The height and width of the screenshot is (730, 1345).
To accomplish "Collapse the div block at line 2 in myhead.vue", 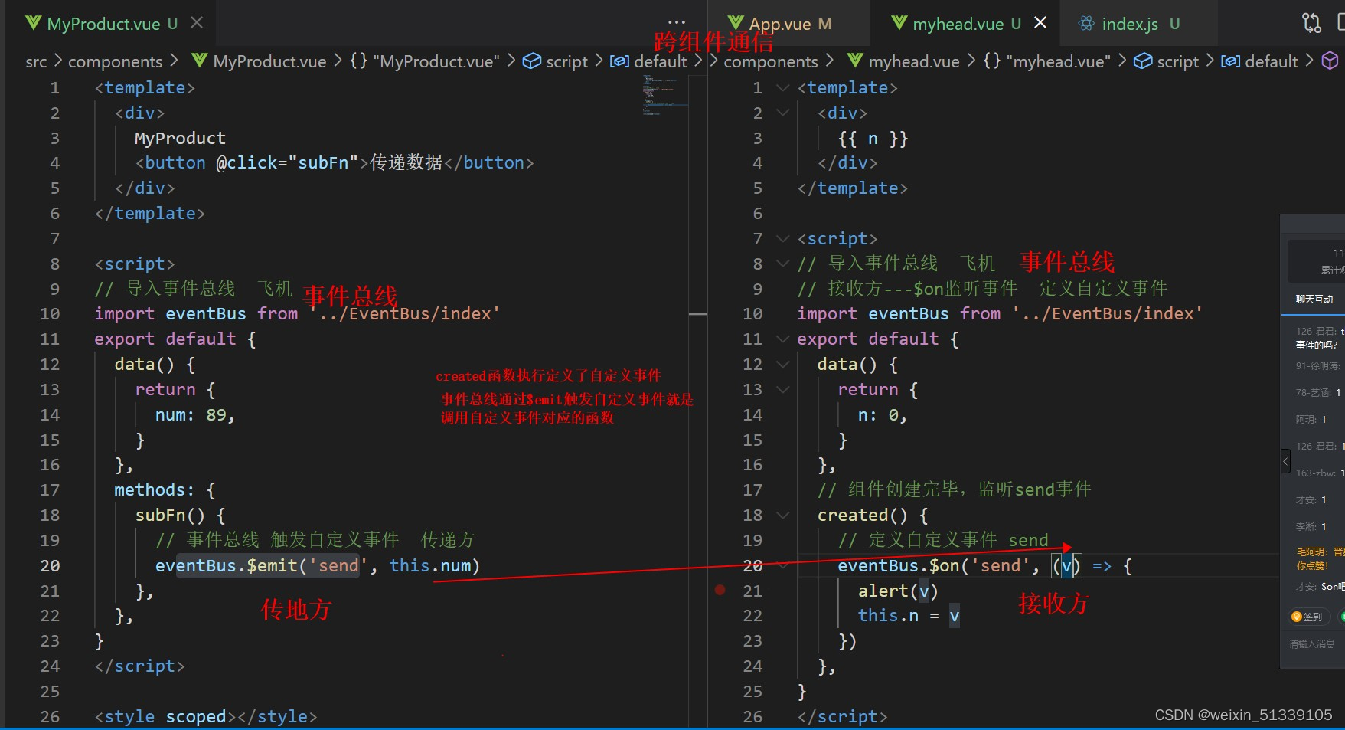I will [x=782, y=113].
